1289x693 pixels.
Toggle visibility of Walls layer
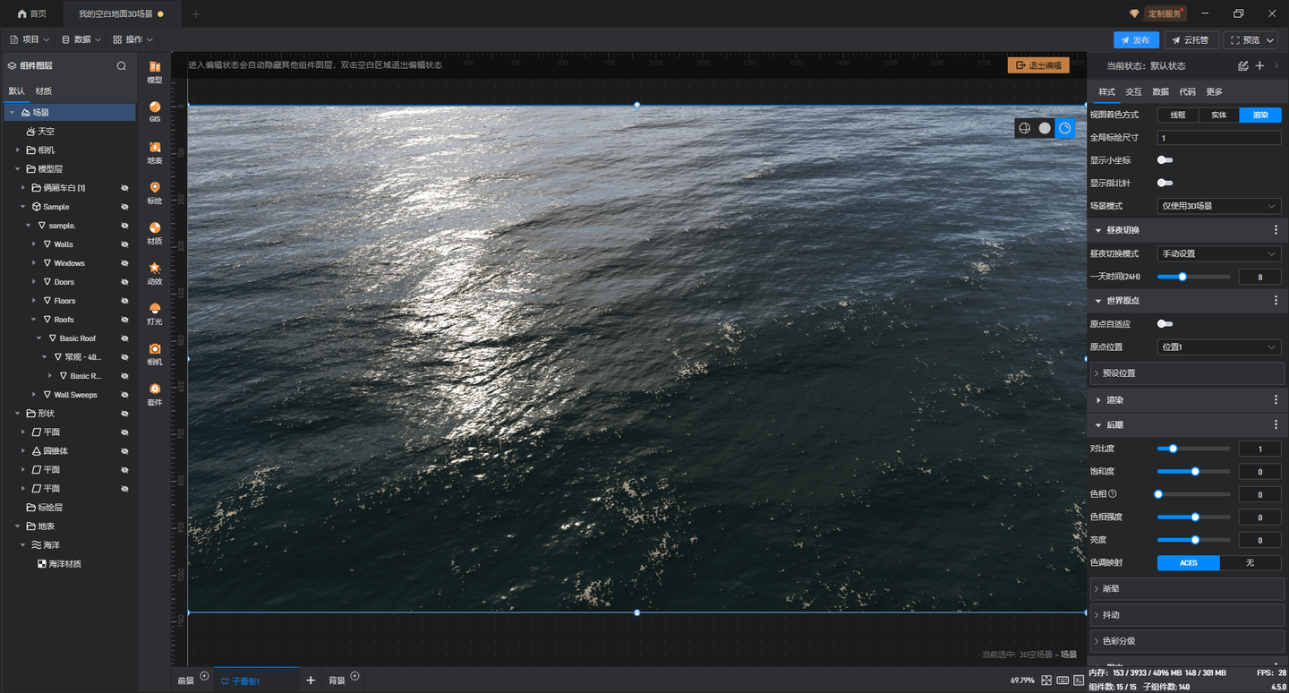tap(125, 244)
